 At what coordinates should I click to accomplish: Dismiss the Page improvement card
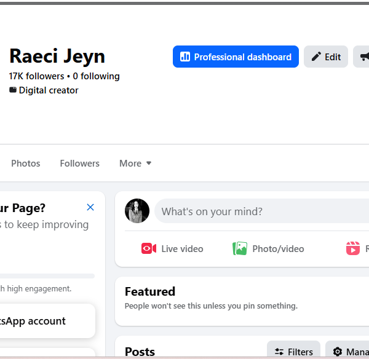pyautogui.click(x=90, y=207)
